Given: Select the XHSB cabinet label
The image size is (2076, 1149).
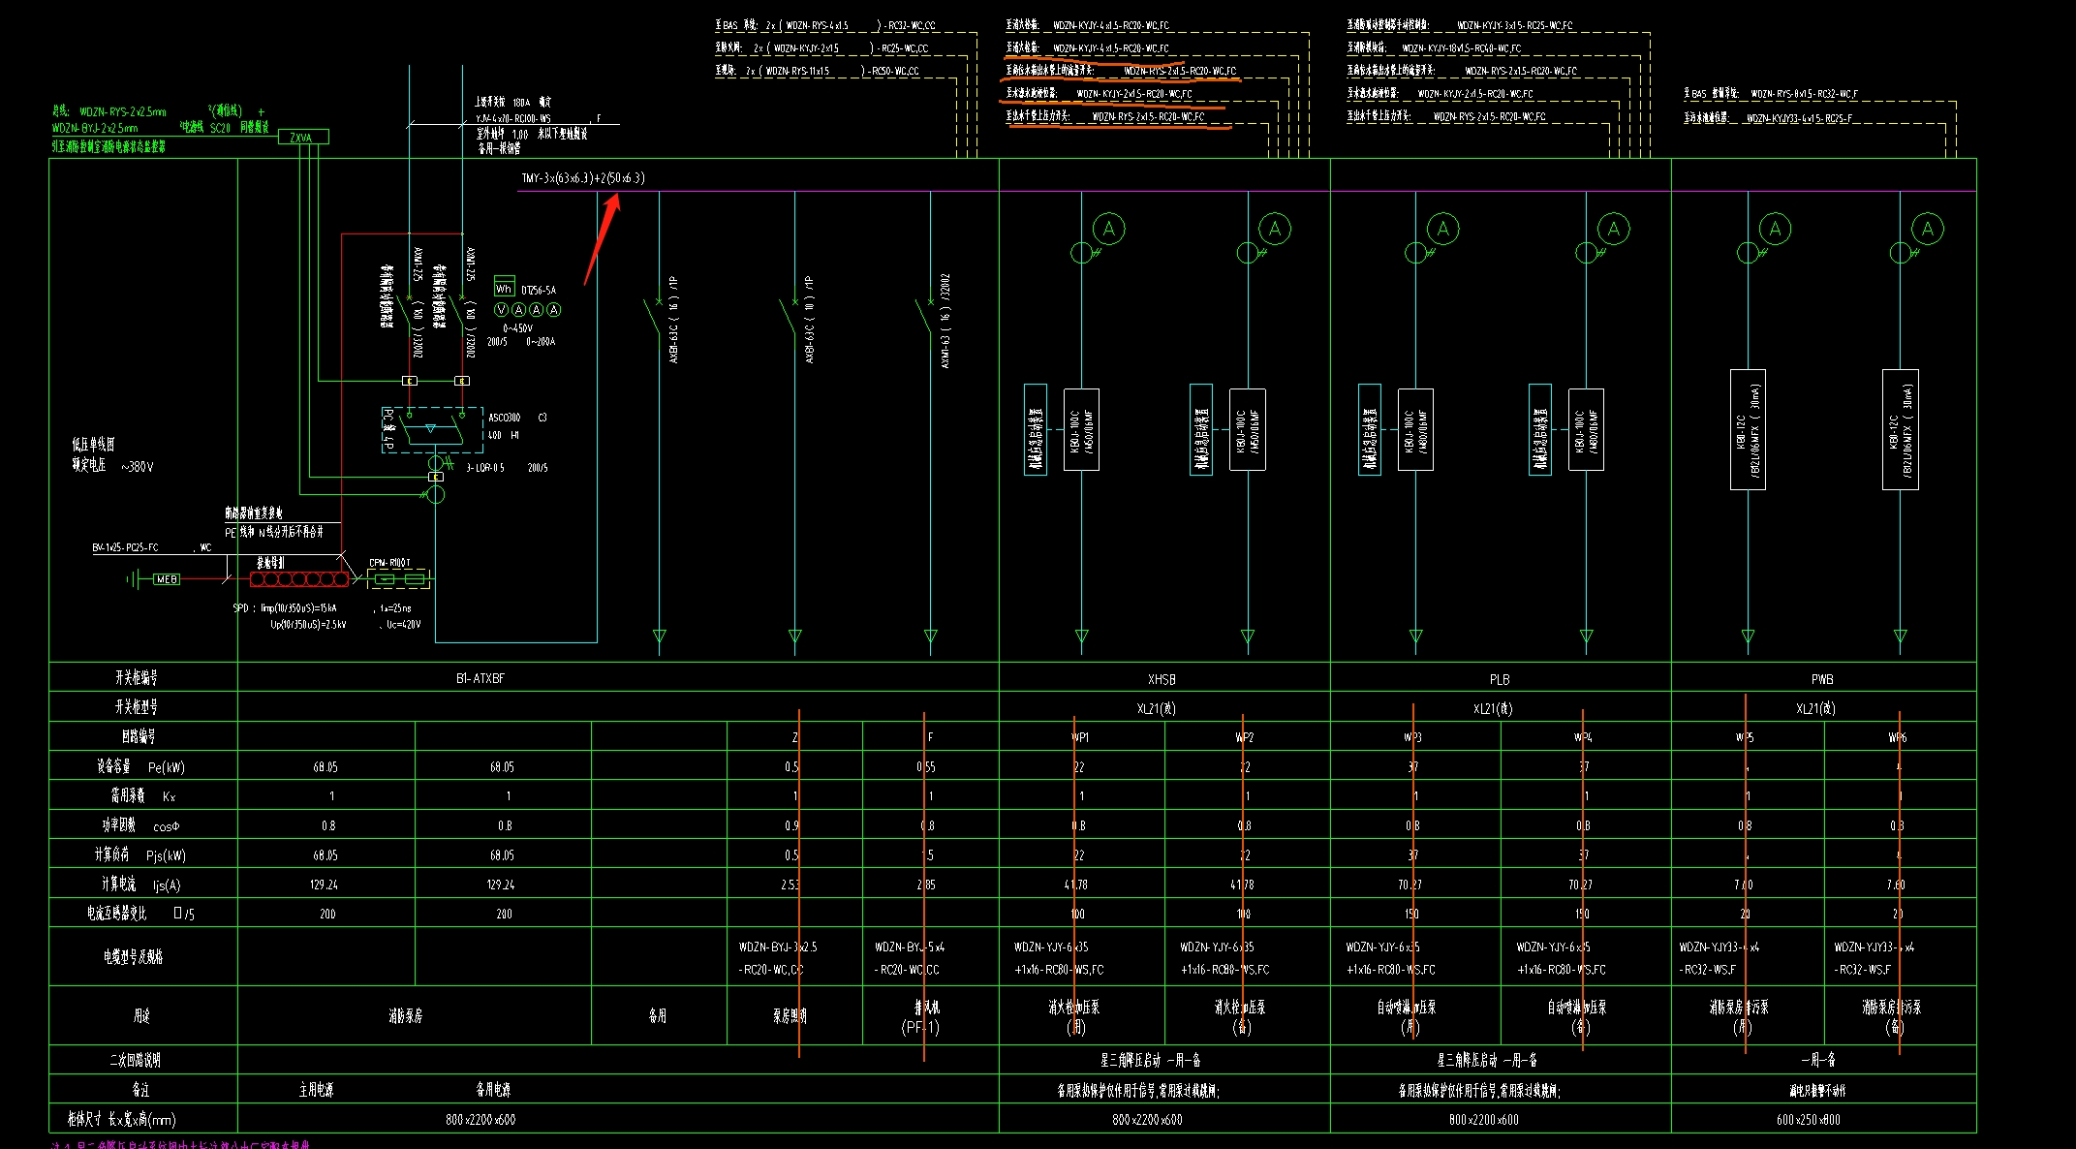Looking at the screenshot, I should click(x=1162, y=679).
